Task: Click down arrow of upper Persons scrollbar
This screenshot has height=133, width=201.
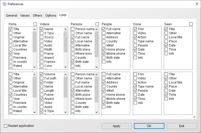Action: [96, 67]
